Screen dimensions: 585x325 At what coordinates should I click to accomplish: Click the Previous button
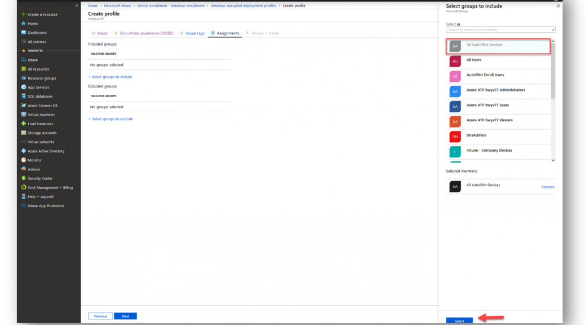click(x=100, y=316)
